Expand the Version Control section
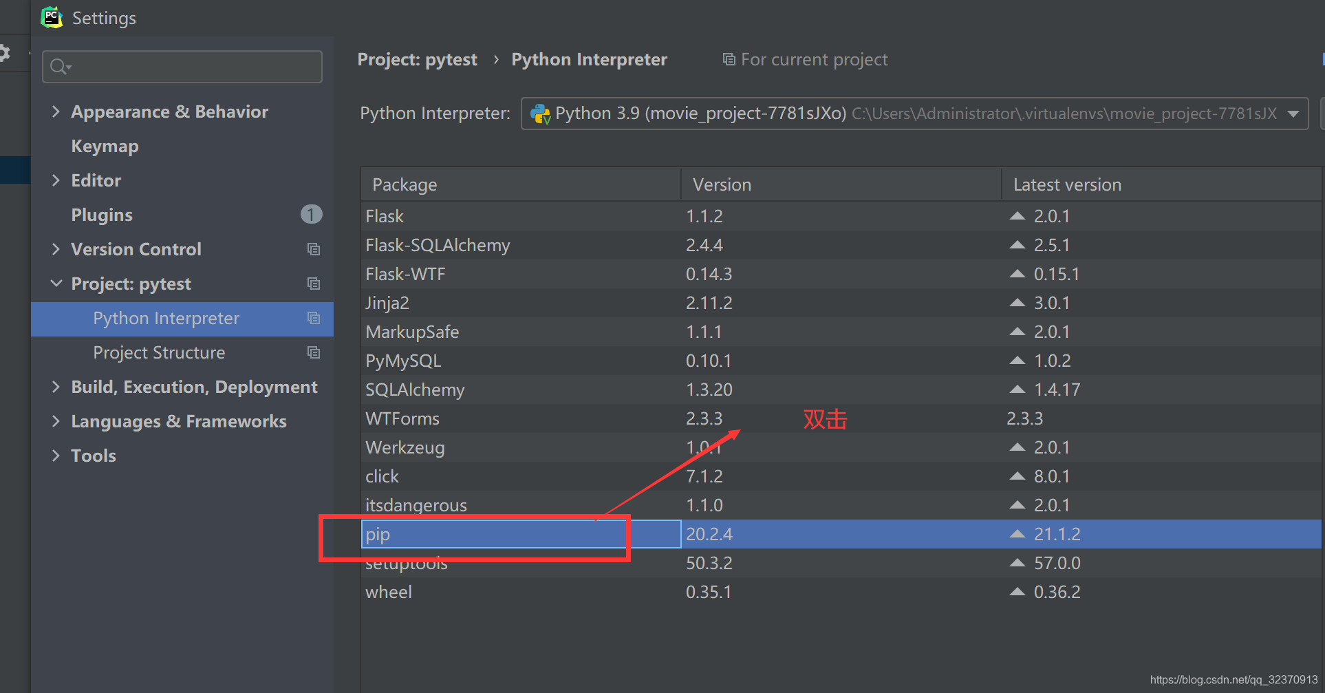 (x=56, y=249)
